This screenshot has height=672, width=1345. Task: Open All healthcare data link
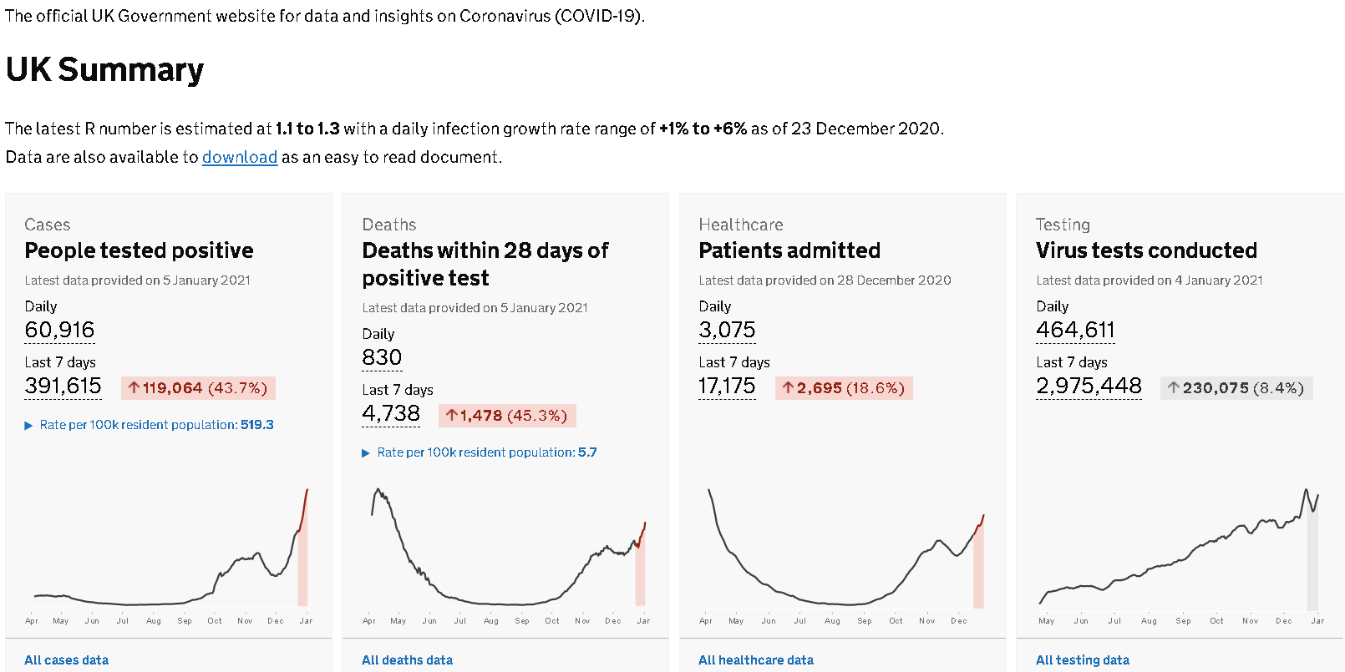755,659
